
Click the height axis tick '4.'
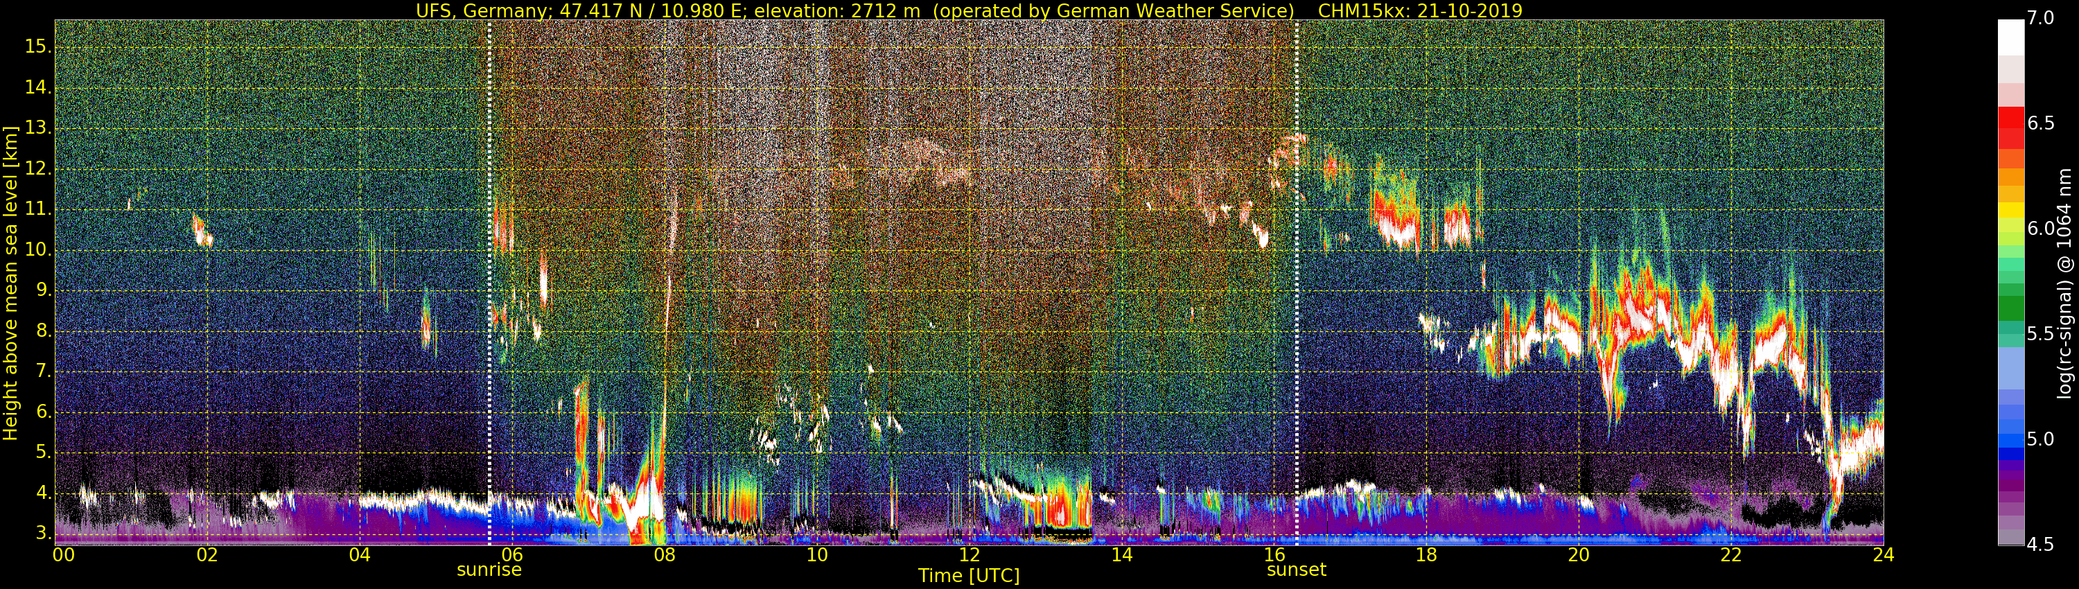pos(43,493)
